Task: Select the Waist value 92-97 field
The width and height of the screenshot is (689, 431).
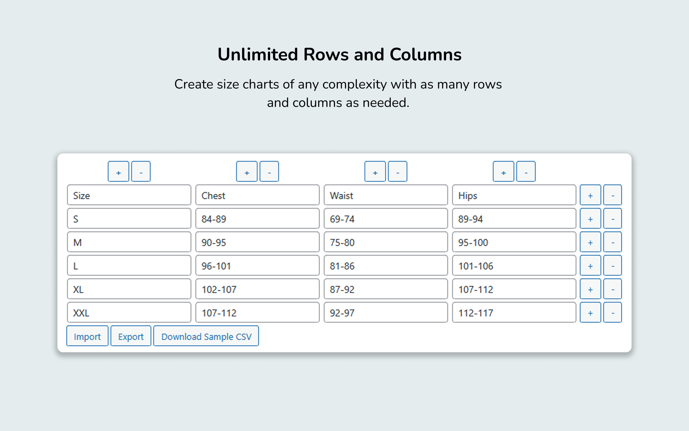Action: pos(386,313)
